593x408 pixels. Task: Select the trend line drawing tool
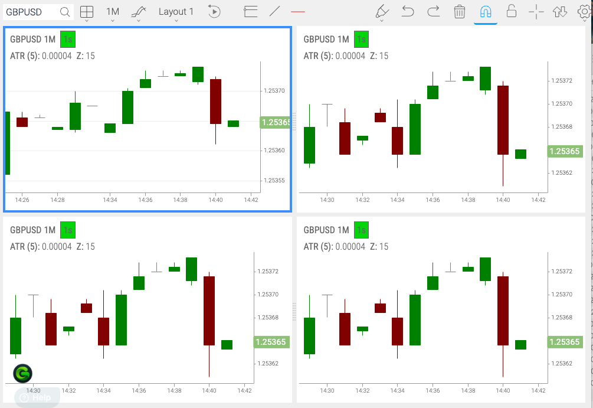(275, 11)
